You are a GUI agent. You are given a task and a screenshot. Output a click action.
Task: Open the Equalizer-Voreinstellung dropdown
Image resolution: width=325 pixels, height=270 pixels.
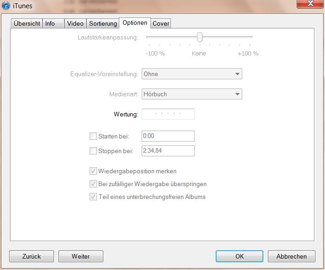click(192, 74)
